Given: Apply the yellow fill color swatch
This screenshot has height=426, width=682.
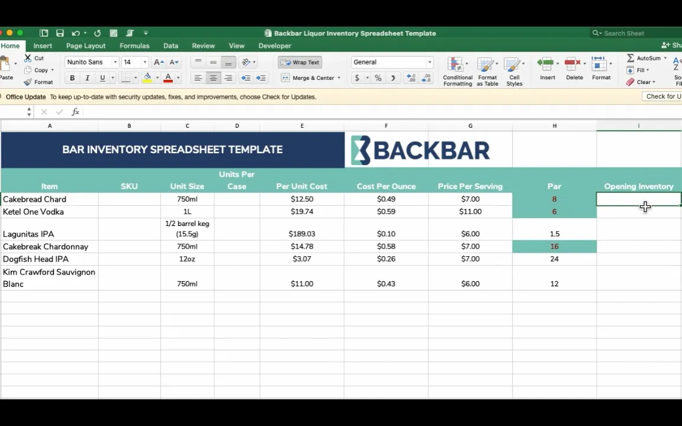Looking at the screenshot, I should coord(147,78).
